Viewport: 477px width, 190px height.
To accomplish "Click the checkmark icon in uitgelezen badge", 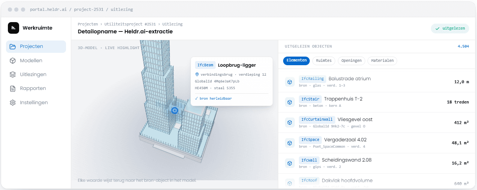I will (438, 28).
